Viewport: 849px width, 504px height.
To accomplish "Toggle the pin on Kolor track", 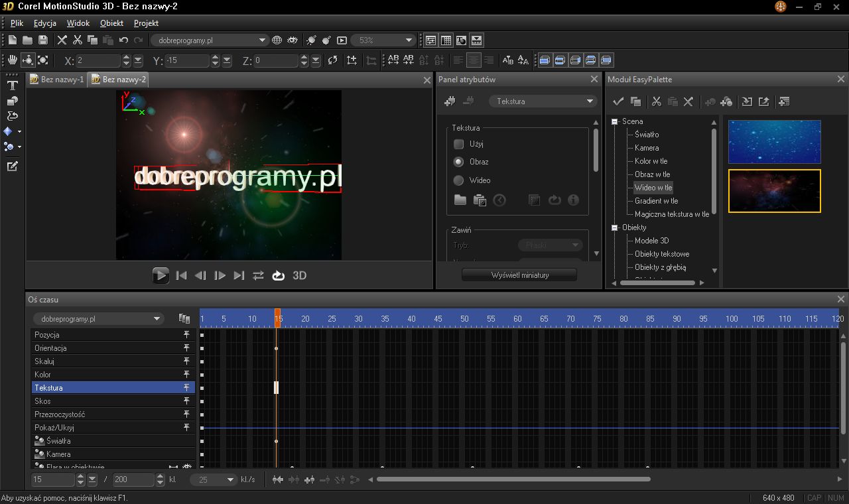I will (187, 375).
